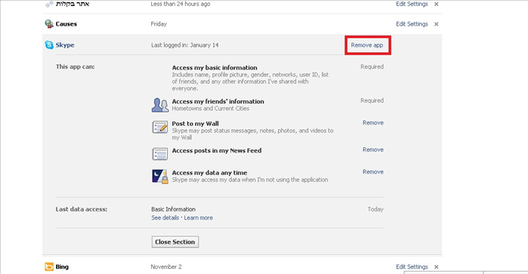Click the November 2 date for Bing
Viewport: 528px width, 274px height.
tap(166, 267)
